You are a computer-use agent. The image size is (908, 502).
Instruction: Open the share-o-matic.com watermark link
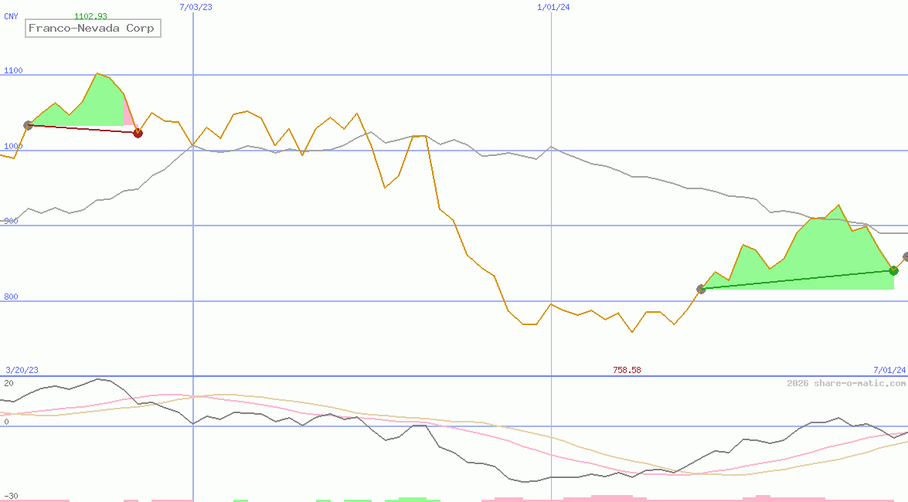pyautogui.click(x=845, y=383)
